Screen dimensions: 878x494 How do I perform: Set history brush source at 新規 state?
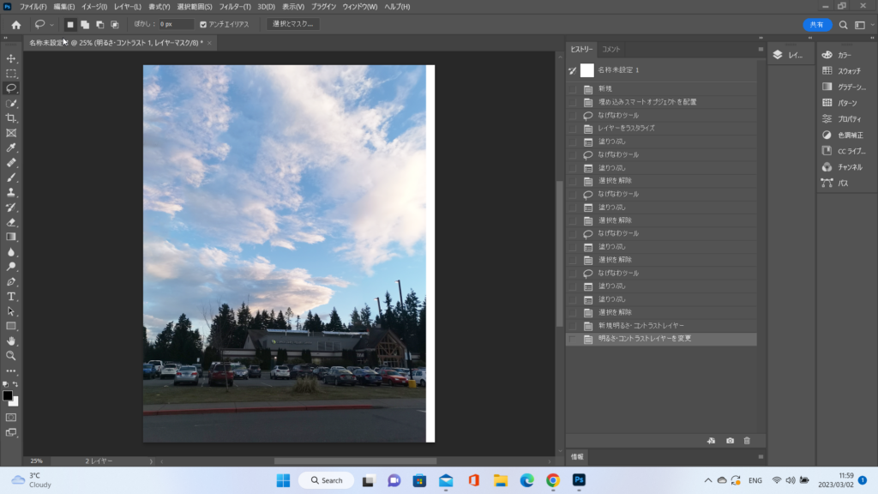(572, 89)
